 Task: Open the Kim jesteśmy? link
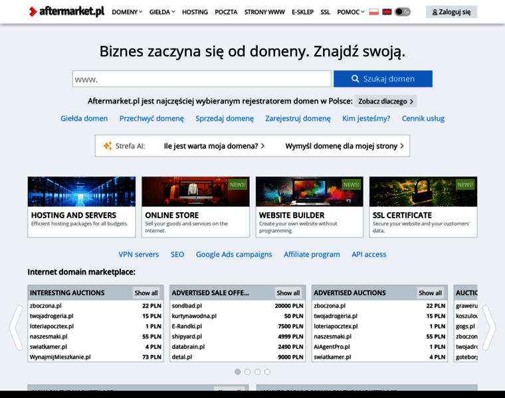(x=366, y=118)
